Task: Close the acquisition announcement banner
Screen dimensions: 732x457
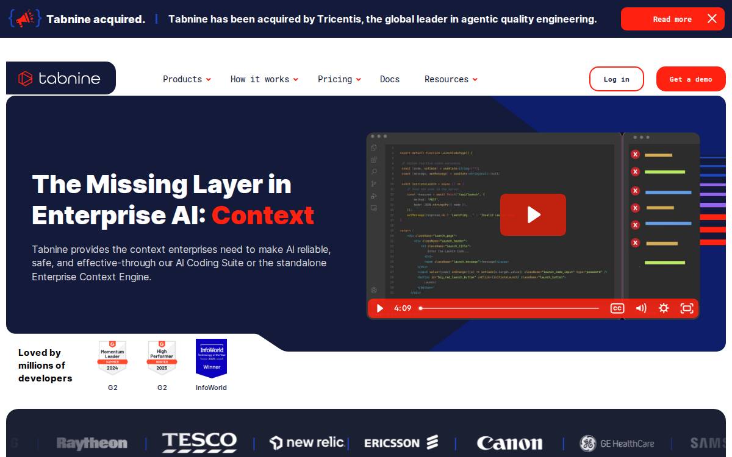Action: [x=712, y=19]
